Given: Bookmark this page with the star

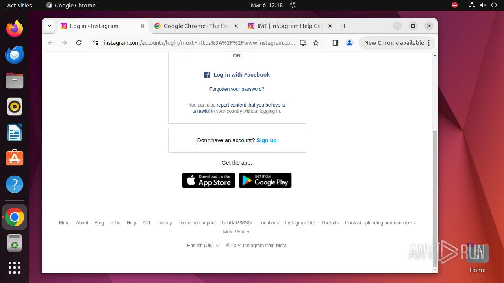Looking at the screenshot, I should point(316,43).
